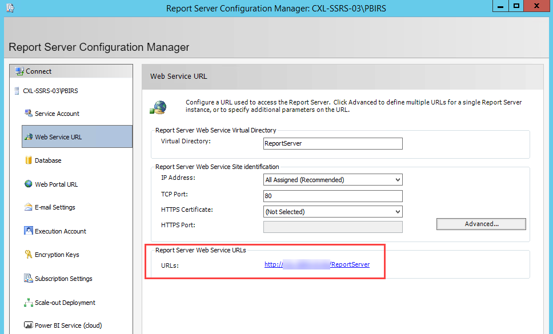The height and width of the screenshot is (334, 553).
Task: Minimize the Configuration Manager window
Action: 500,6
